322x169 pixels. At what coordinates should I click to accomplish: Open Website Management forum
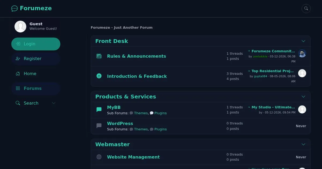[x=133, y=157]
